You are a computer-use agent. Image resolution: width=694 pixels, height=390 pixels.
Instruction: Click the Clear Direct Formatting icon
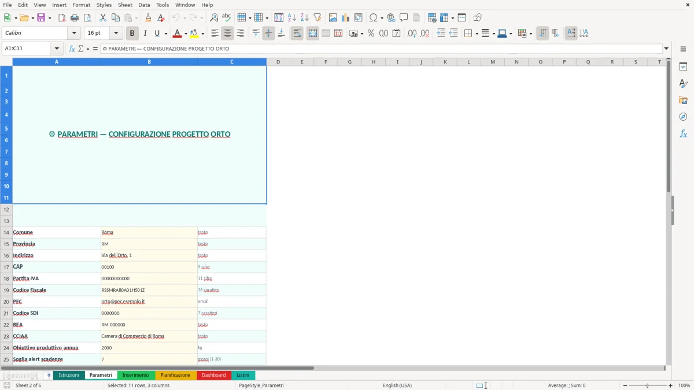tap(161, 18)
